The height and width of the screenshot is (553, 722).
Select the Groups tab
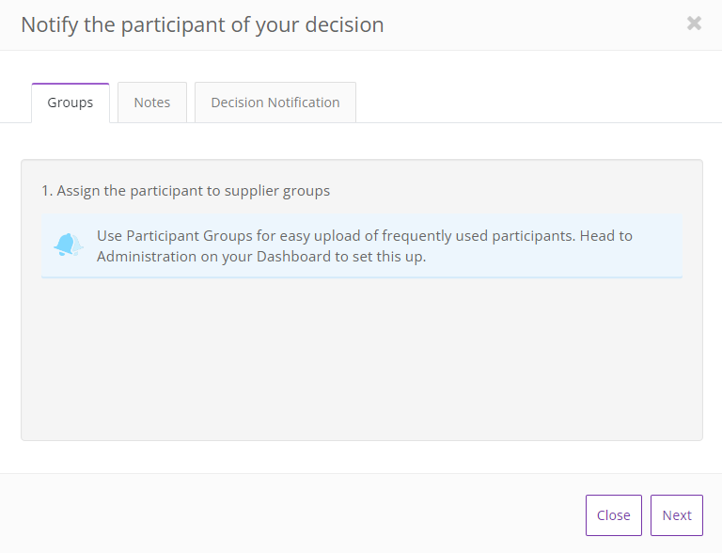[71, 103]
